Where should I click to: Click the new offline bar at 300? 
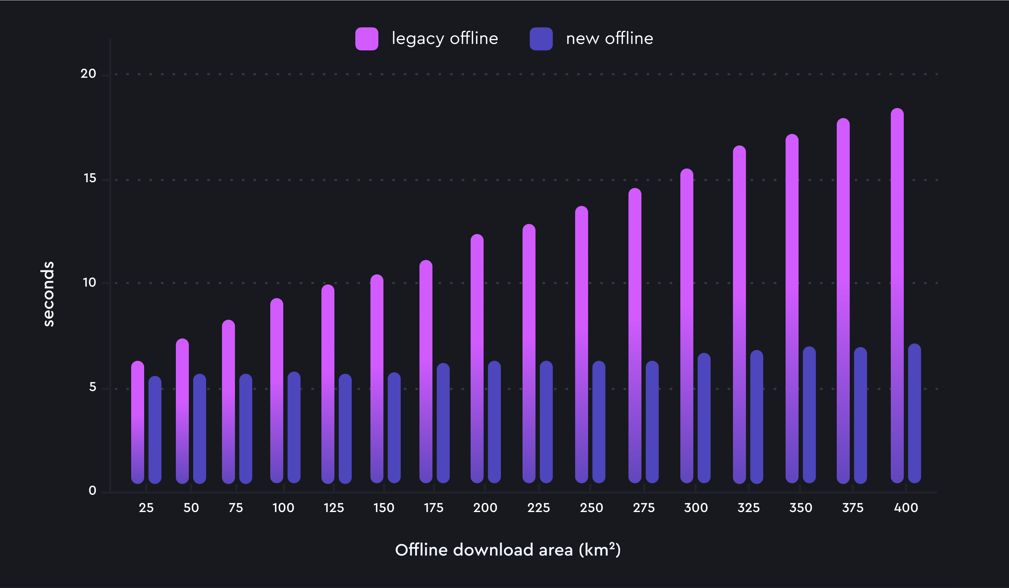(704, 418)
